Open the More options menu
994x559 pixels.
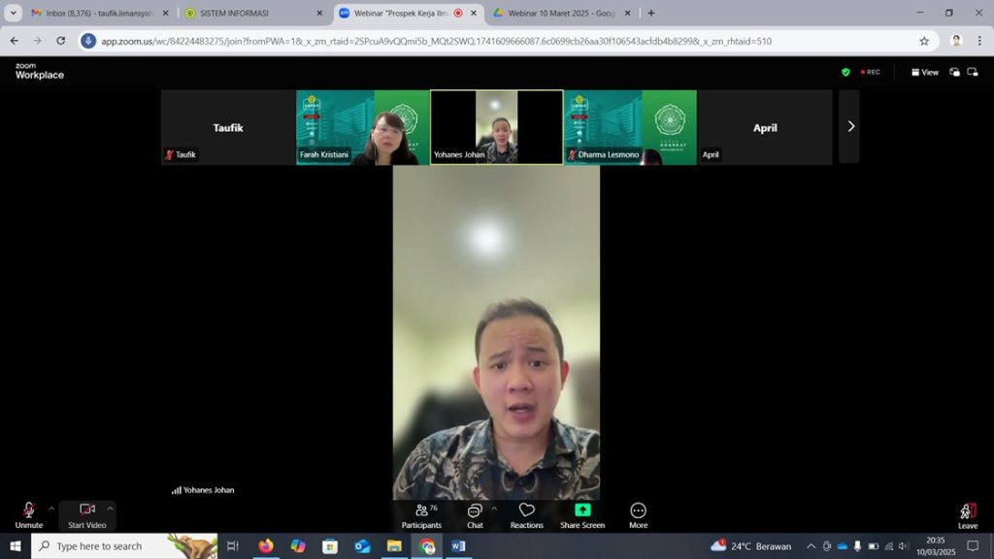click(x=638, y=515)
